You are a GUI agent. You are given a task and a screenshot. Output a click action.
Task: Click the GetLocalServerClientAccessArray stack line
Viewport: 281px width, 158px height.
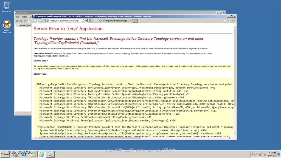click(x=109, y=114)
